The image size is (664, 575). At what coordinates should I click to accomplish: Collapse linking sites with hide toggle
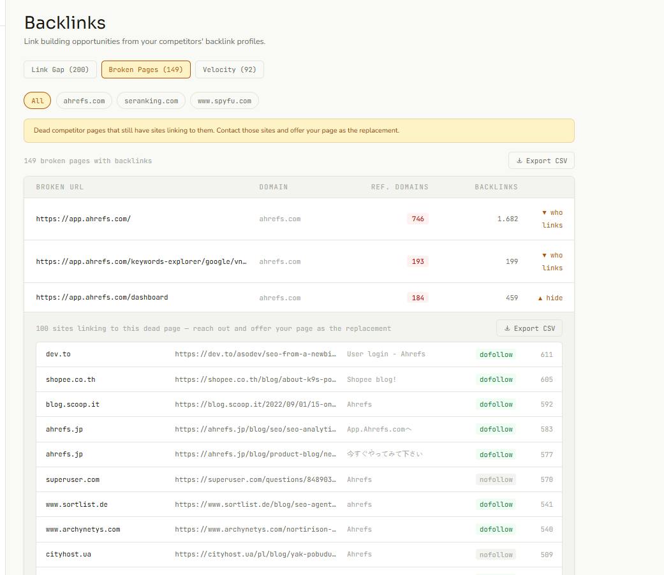[550, 298]
